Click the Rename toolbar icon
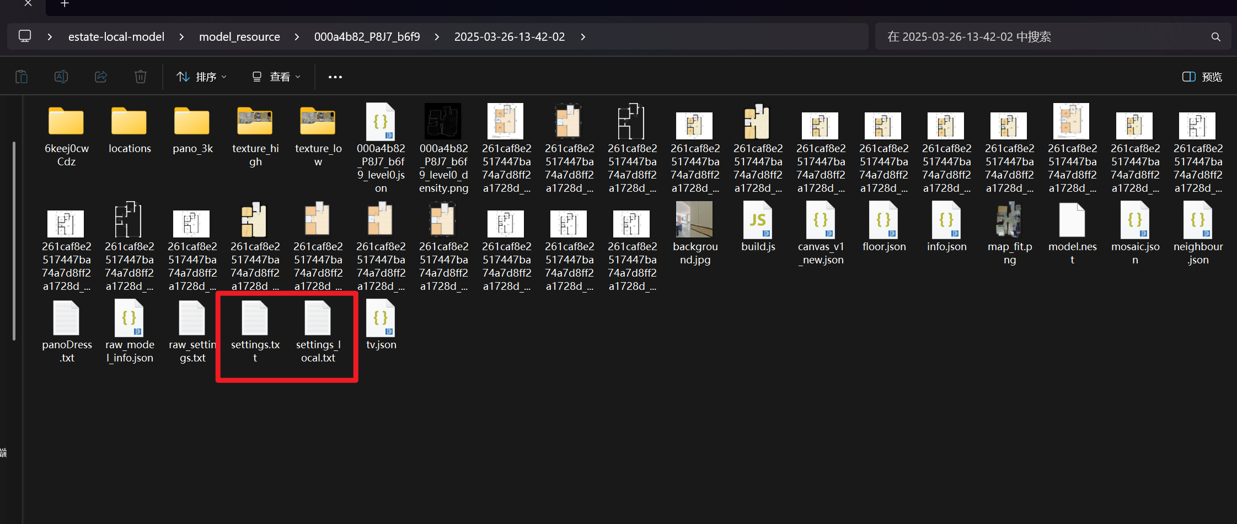Screen dimensions: 1237x524 [x=61, y=77]
